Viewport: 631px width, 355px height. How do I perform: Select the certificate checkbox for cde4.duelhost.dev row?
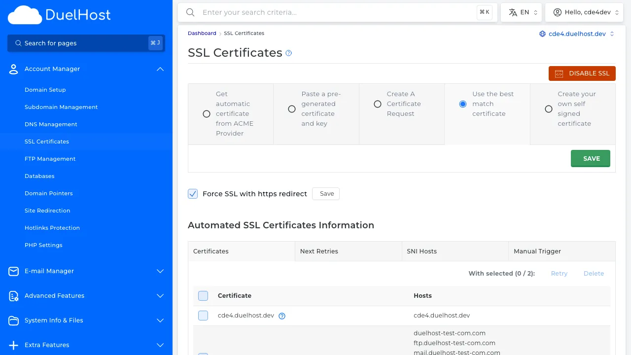203,316
